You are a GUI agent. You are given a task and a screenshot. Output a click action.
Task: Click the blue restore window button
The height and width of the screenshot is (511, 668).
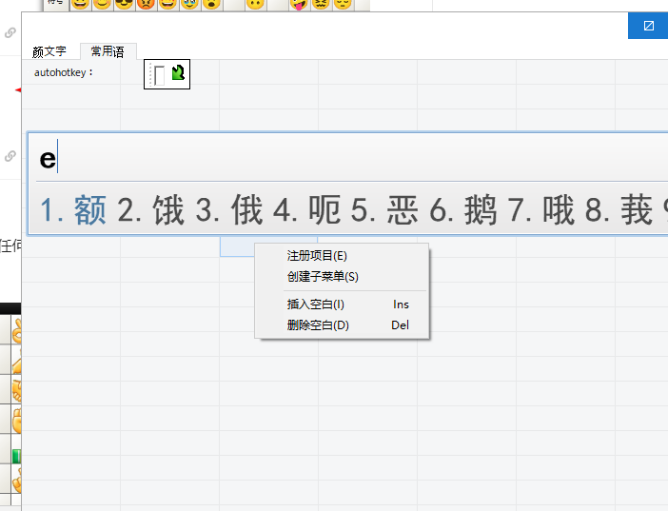point(648,26)
